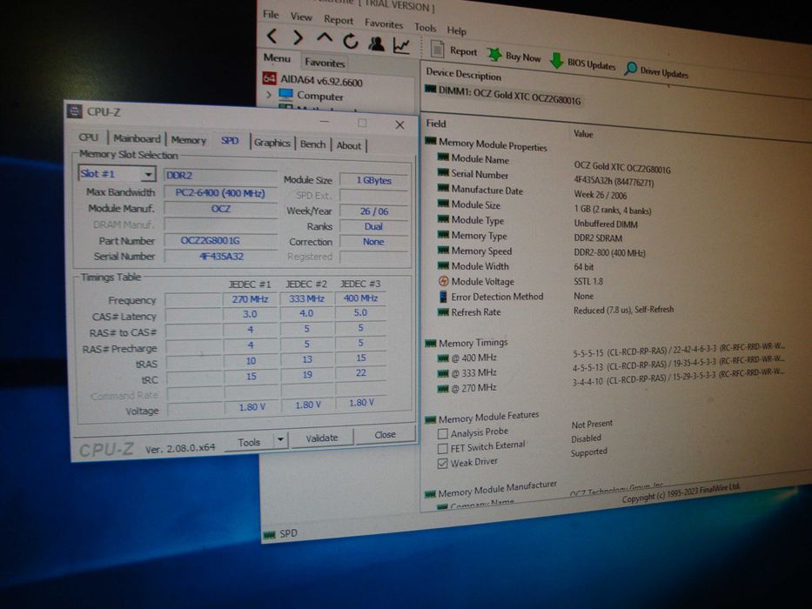
Task: Click Module Voltage row icon
Action: point(443,281)
